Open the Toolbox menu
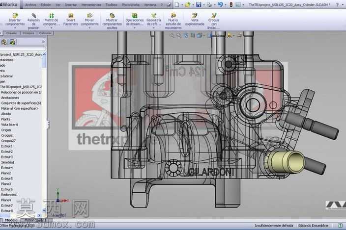The height and width of the screenshot is (230, 346). pos(112,4)
